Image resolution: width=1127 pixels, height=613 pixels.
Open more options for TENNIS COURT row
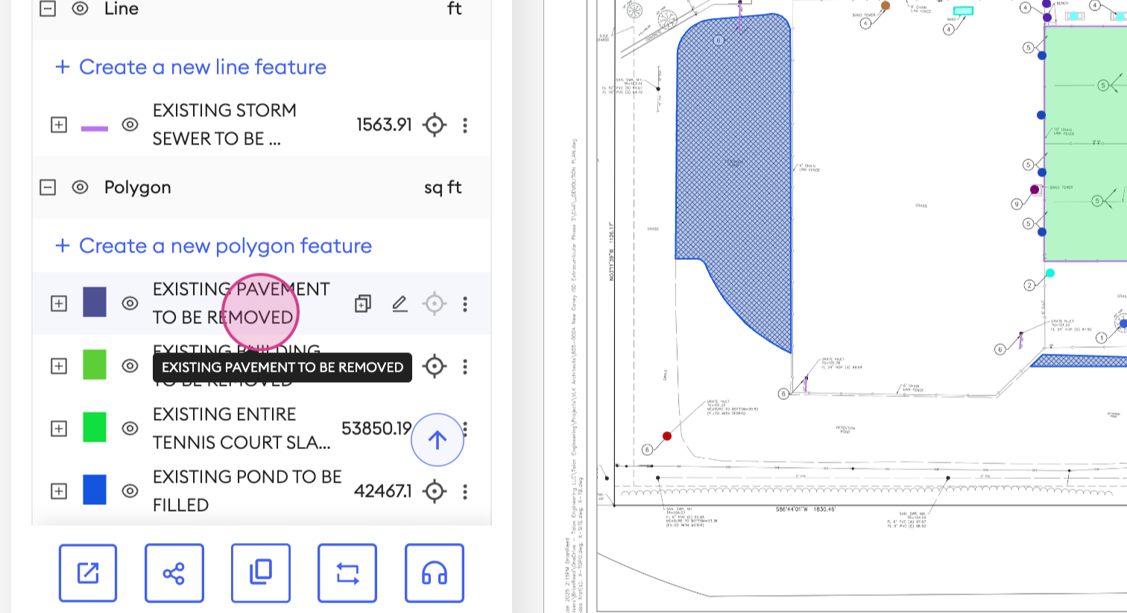[465, 429]
